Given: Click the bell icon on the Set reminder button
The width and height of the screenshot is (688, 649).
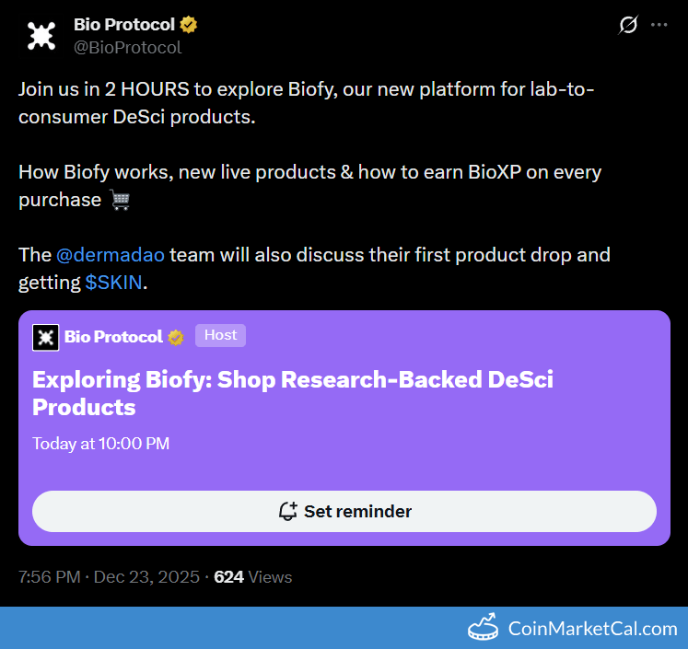Looking at the screenshot, I should [287, 511].
